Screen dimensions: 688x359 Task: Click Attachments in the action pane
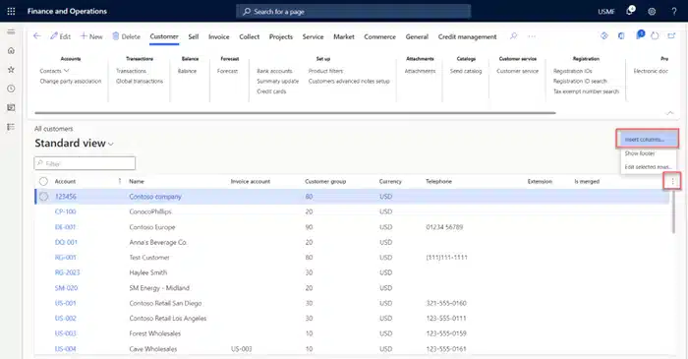click(420, 71)
